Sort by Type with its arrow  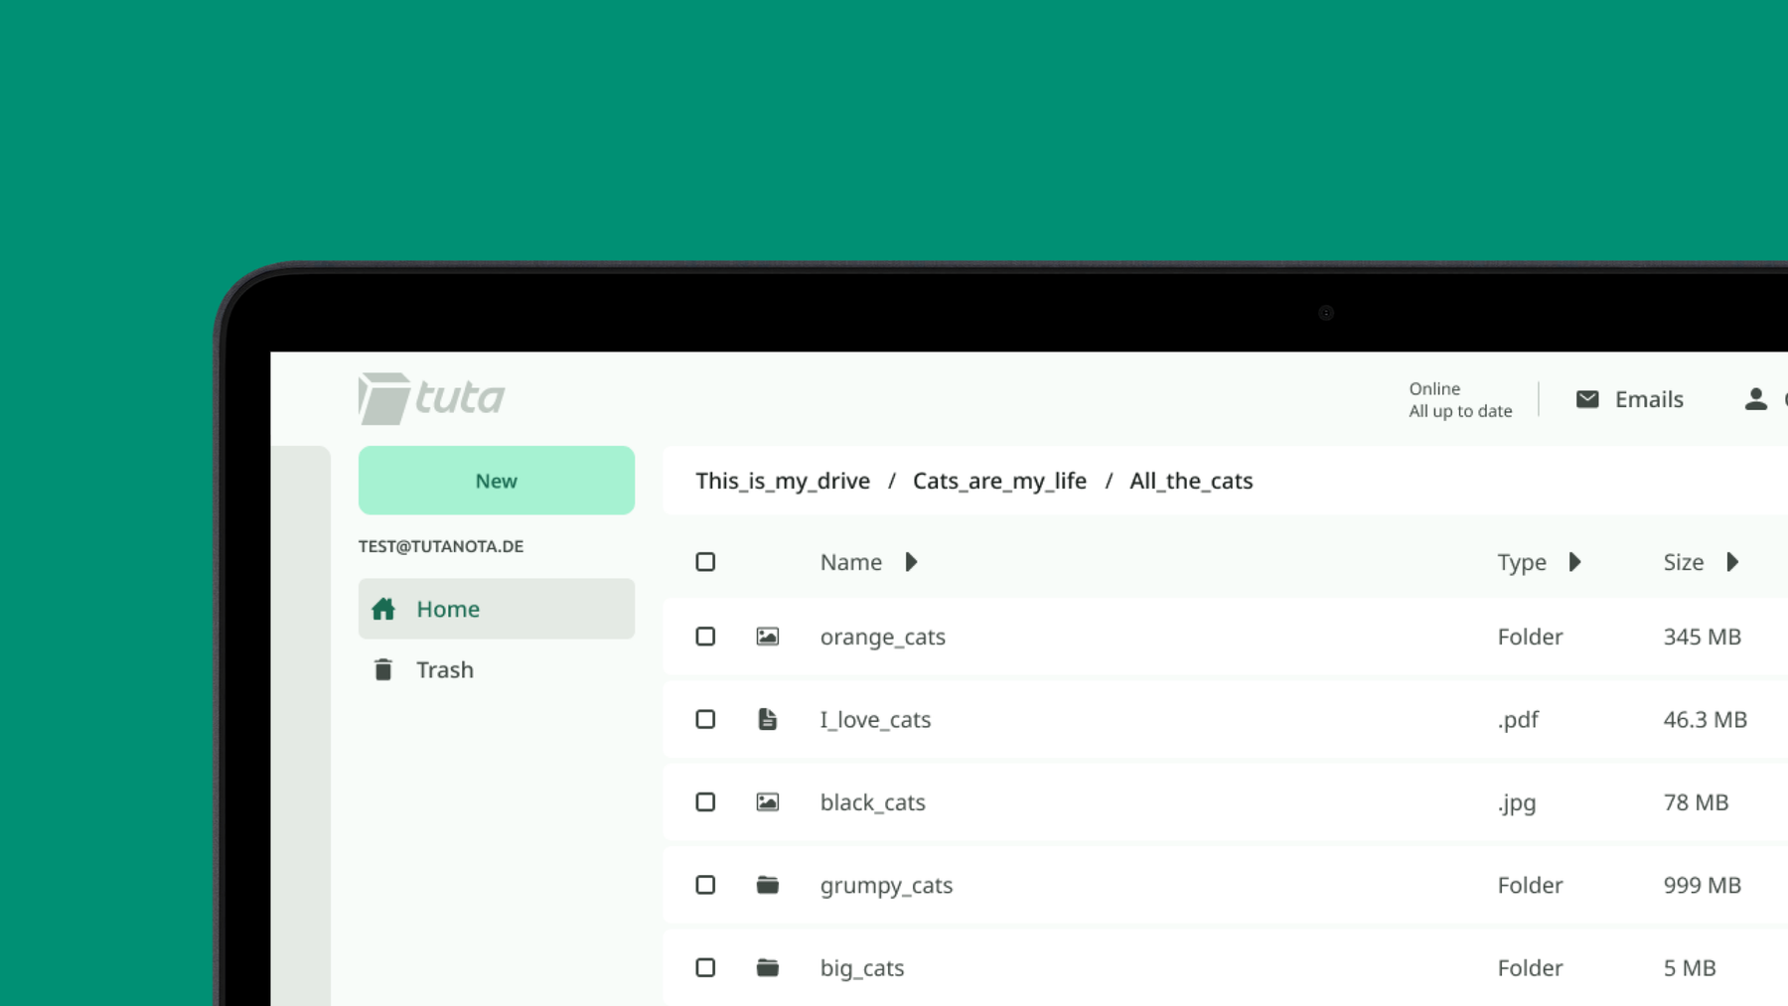tap(1575, 561)
